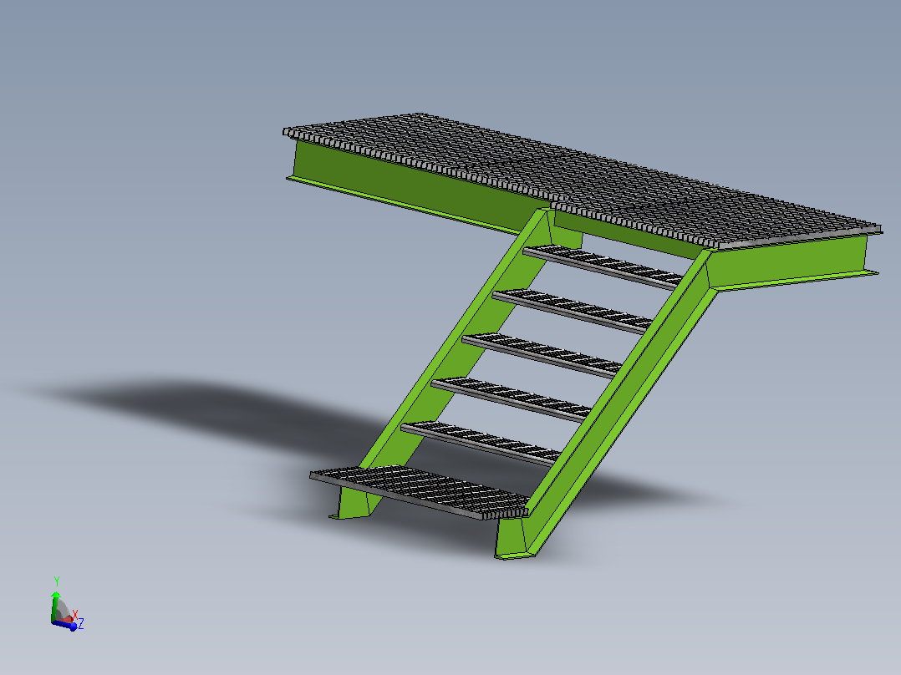Select the lowest narrow stair tread
Screen dimensions: 901x675
[x=481, y=442]
